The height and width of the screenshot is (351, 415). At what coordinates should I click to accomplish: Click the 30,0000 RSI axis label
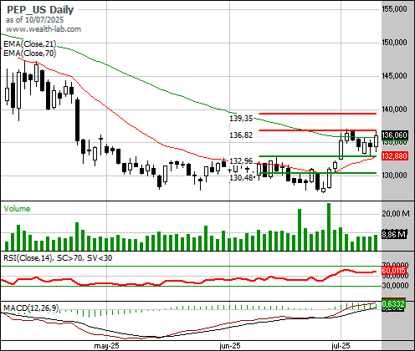pyautogui.click(x=395, y=286)
